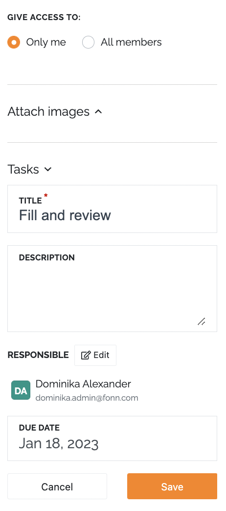Open the Due date field Jan 18, 2023
Image resolution: width=226 pixels, height=511 pixels.
pos(112,438)
